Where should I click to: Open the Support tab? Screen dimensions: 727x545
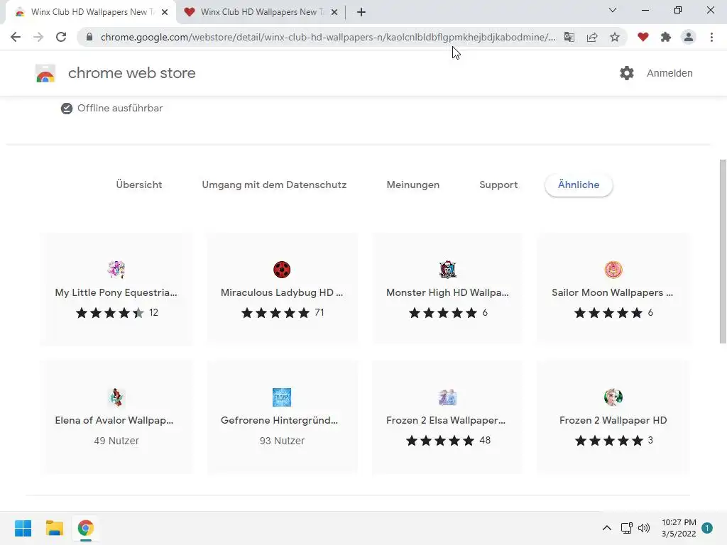498,185
